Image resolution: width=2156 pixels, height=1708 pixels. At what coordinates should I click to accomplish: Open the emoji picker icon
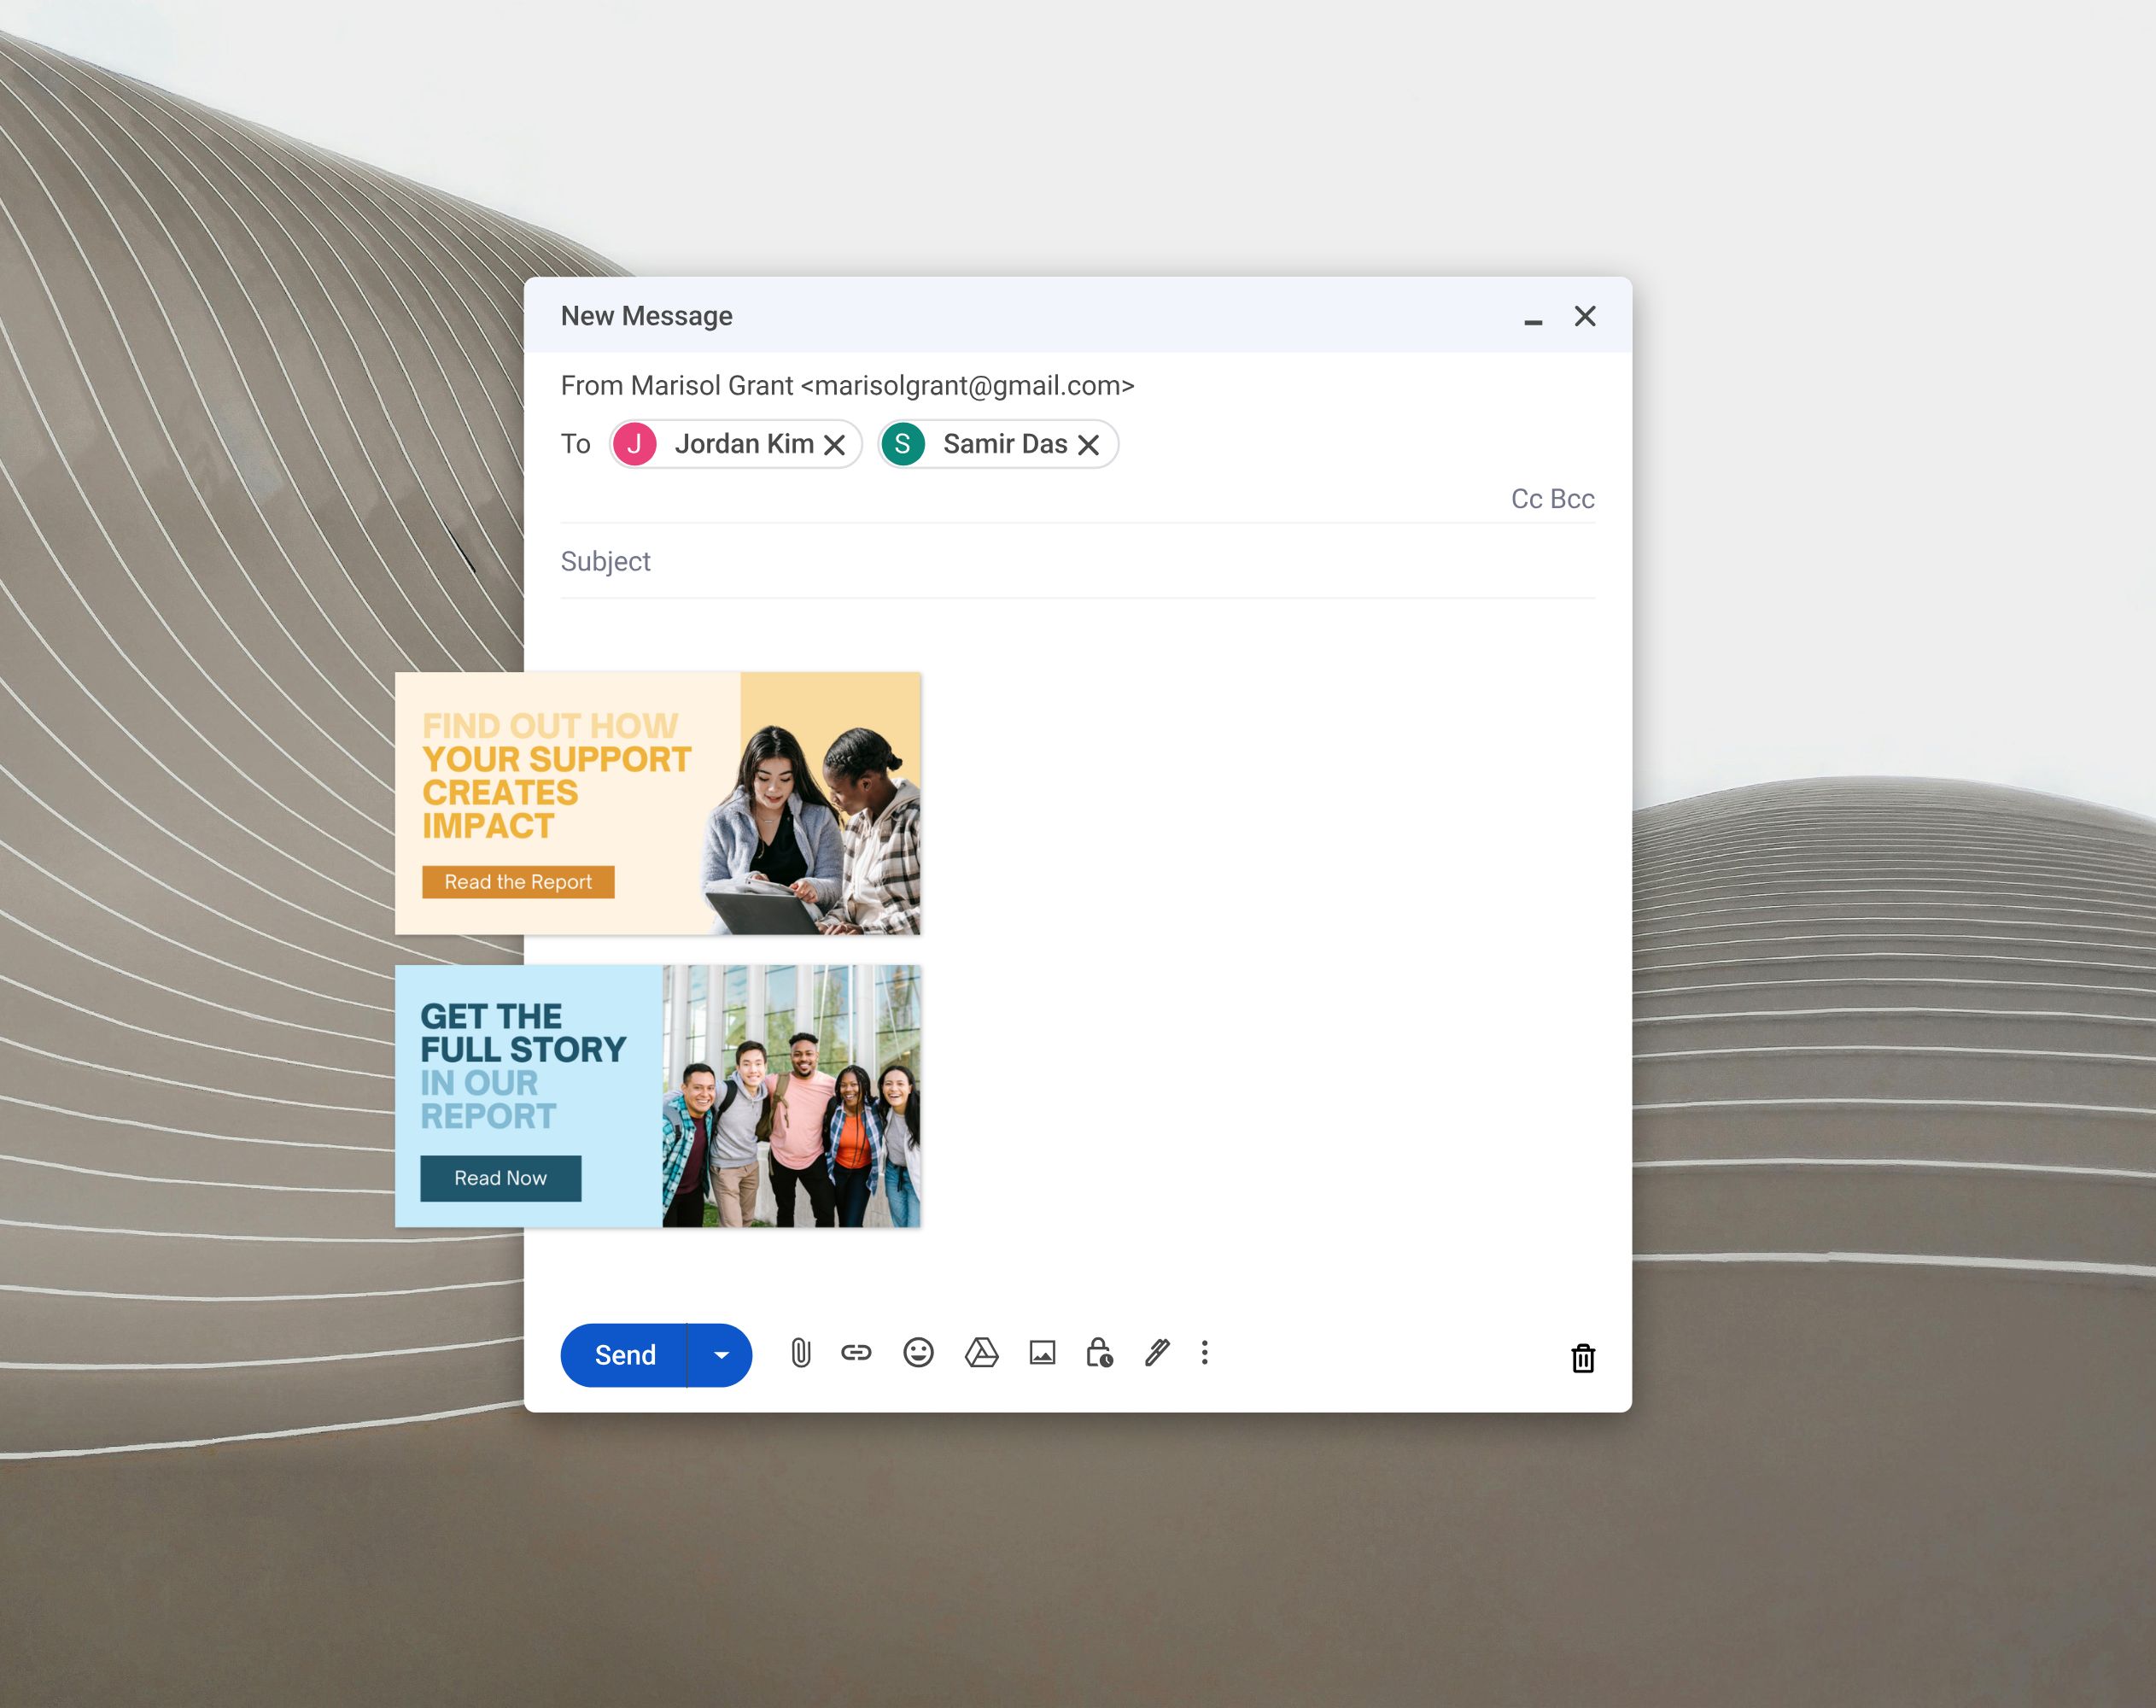point(918,1353)
